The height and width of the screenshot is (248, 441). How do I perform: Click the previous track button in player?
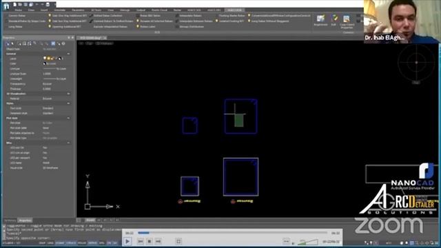click(141, 241)
